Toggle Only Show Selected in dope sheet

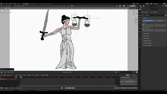(x=127, y=75)
